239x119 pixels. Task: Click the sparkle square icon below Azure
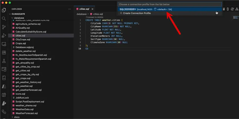tap(4, 95)
